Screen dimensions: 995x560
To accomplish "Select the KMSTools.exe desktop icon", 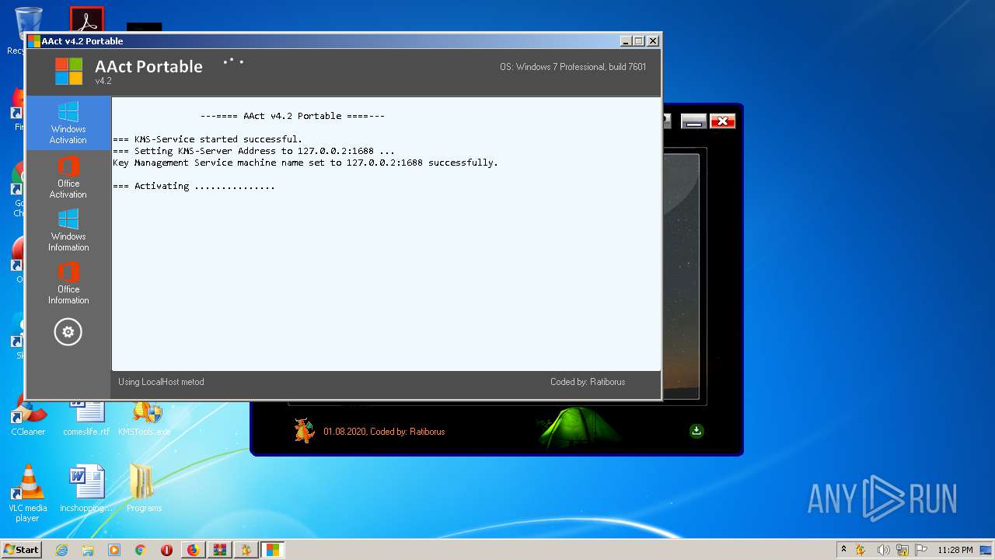I will coord(145,415).
